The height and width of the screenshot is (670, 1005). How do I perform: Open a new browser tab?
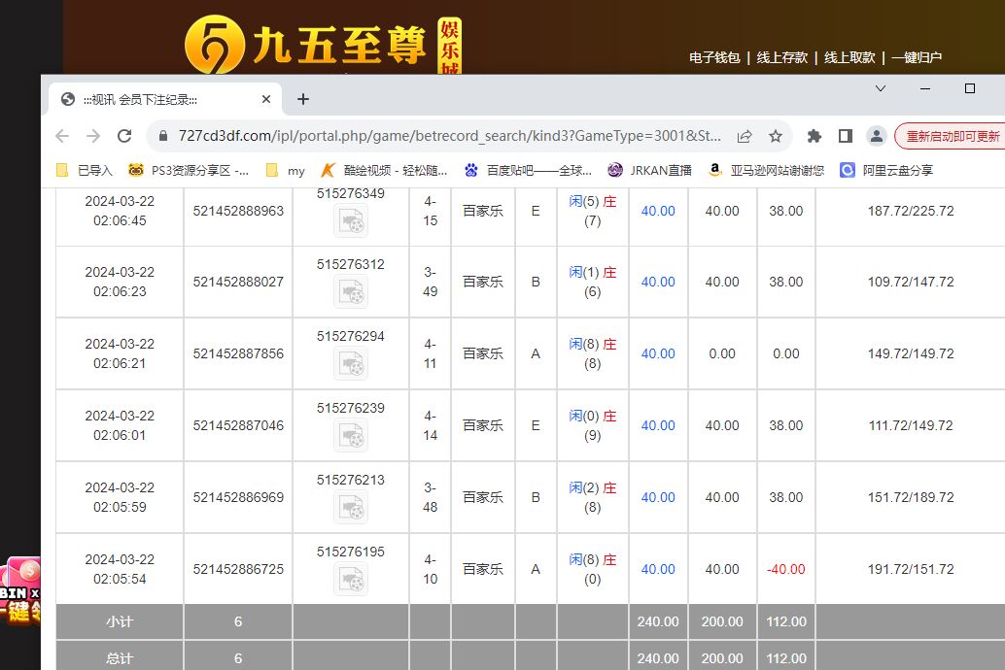click(x=303, y=99)
